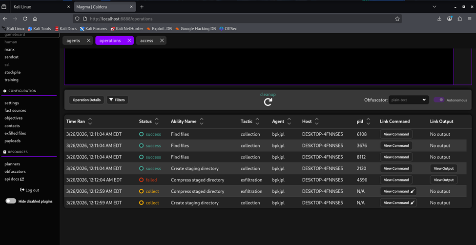Sort the table by Ability Name
Image resolution: width=476 pixels, height=245 pixels.
(x=201, y=121)
